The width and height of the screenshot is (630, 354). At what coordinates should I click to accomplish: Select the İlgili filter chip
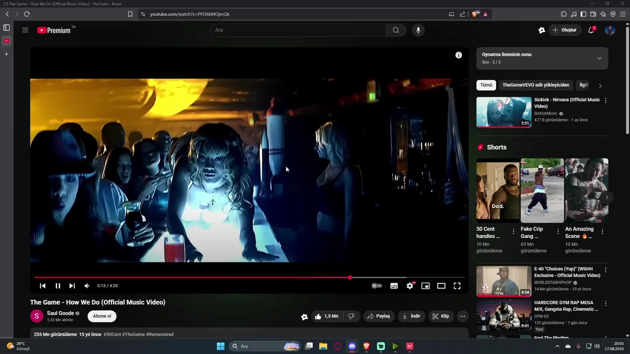pos(584,85)
